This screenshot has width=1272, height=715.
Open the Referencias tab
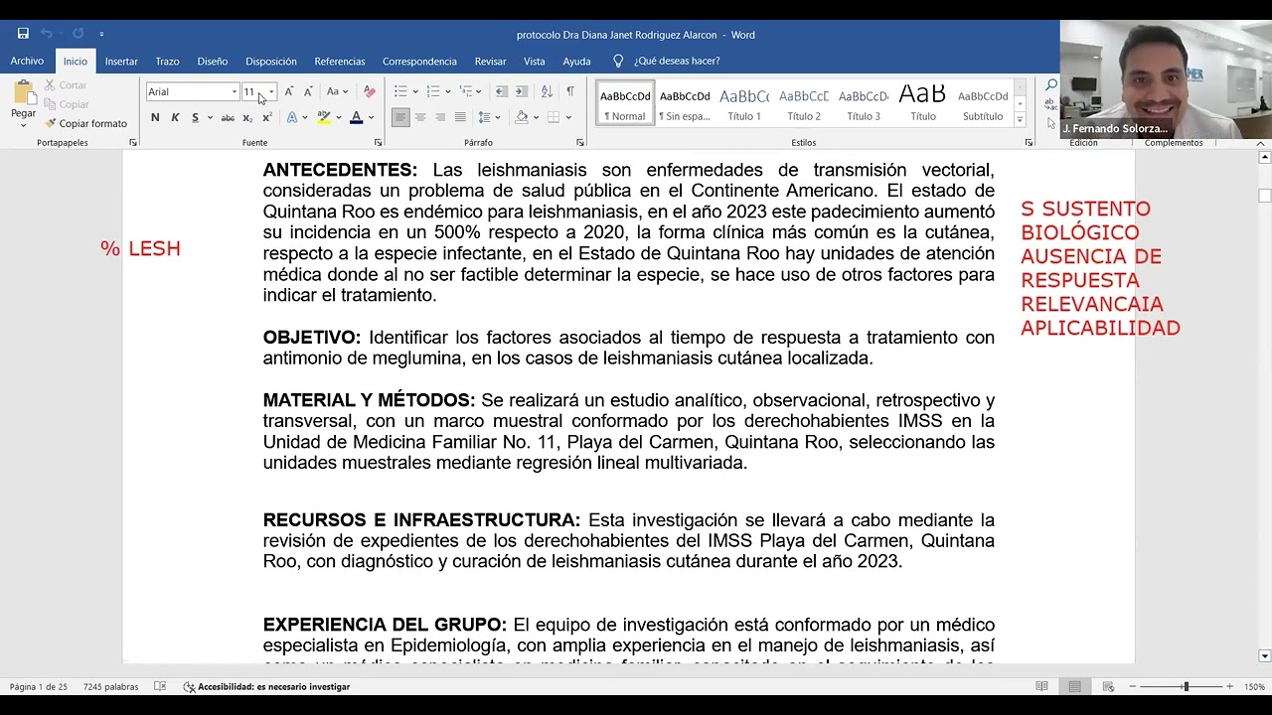pos(340,62)
